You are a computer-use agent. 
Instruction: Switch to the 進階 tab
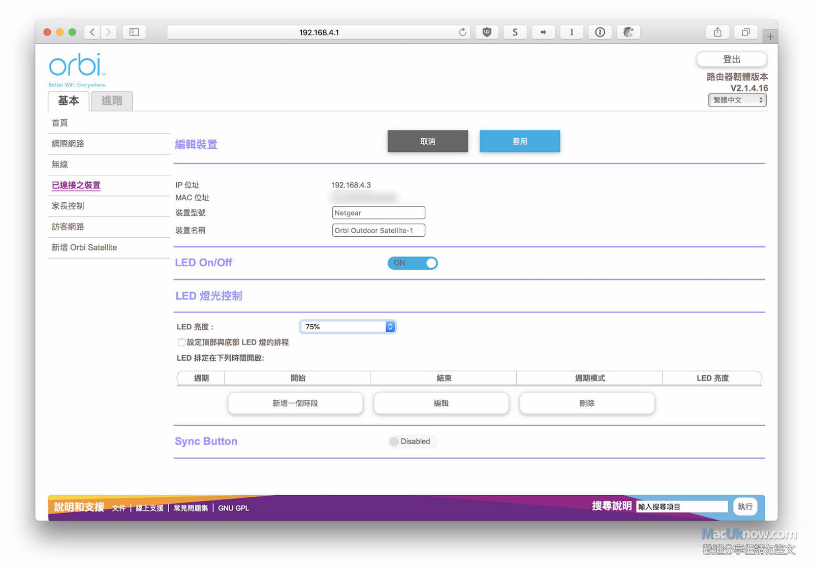tap(112, 101)
